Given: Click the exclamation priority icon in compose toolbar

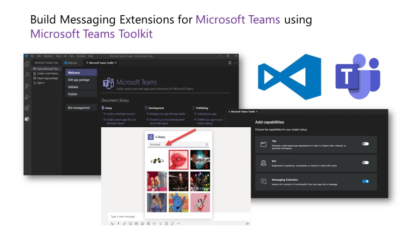Looking at the screenshot, I should pyautogui.click(x=118, y=223).
